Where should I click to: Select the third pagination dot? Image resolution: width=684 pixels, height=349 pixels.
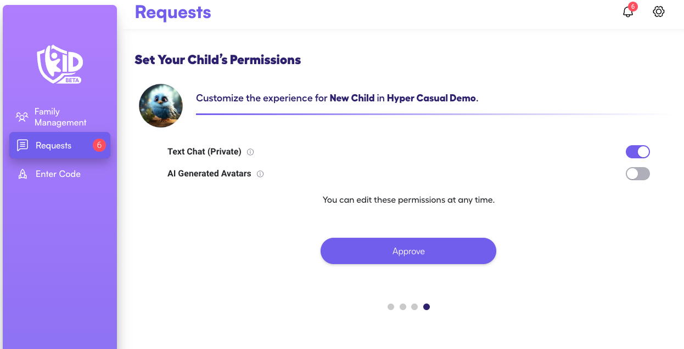coord(414,307)
